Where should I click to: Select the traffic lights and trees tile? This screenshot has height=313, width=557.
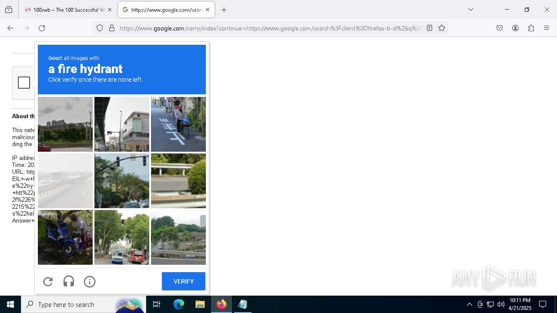[122, 181]
